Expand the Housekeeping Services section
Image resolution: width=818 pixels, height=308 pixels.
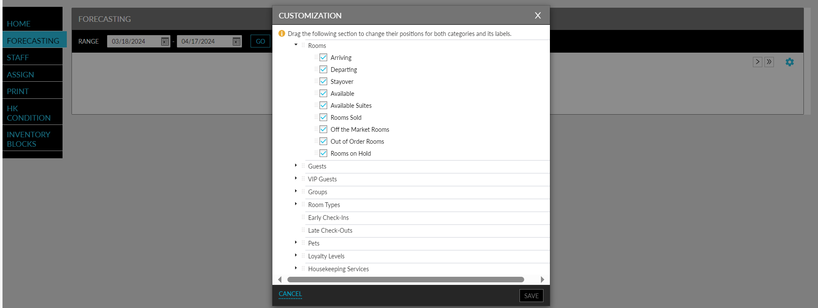(296, 268)
